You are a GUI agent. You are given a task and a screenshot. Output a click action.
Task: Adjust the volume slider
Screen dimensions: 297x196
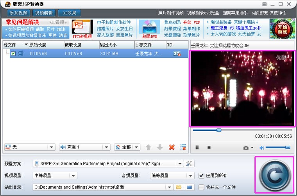278,147
